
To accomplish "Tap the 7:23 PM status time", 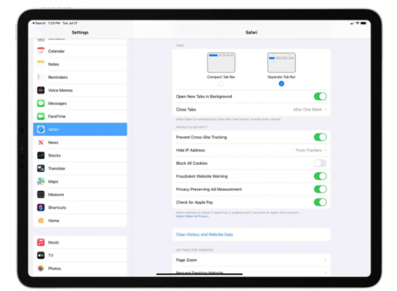I will click(54, 23).
